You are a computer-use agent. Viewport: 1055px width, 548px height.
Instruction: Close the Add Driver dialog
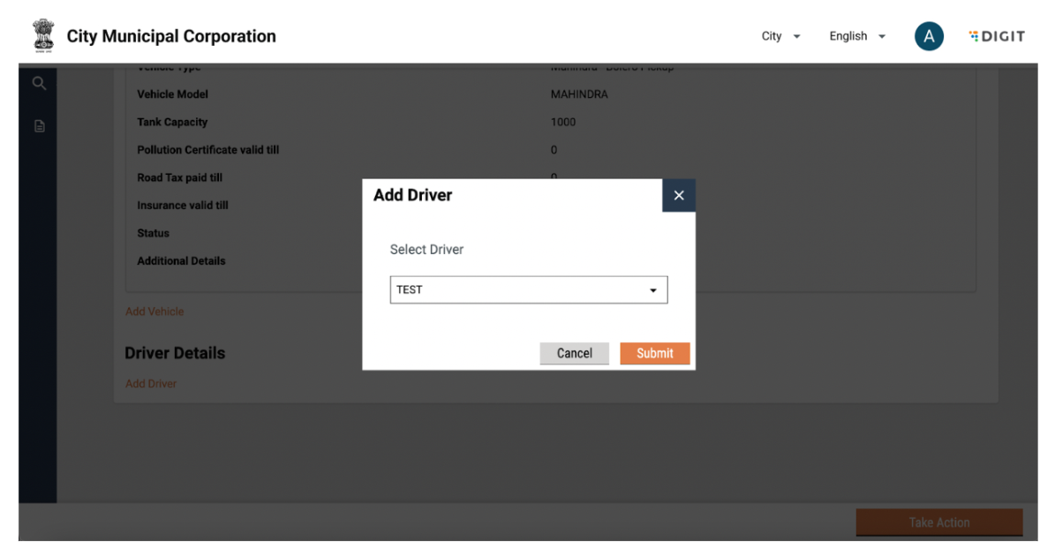[678, 196]
